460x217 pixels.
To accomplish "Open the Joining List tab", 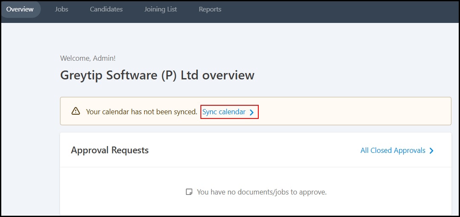I will 160,9.
